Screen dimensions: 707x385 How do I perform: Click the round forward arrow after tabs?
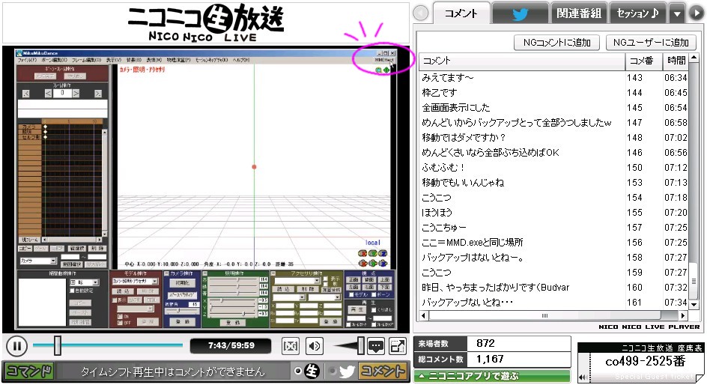697,13
